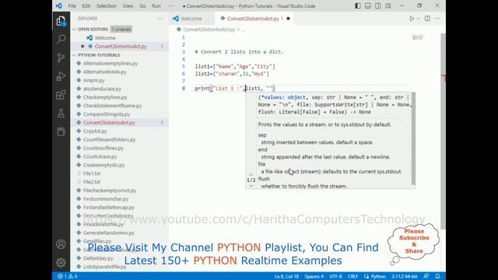Change indentation via Spaces: 4
Screen dimensions: 498x280
(x=314, y=276)
